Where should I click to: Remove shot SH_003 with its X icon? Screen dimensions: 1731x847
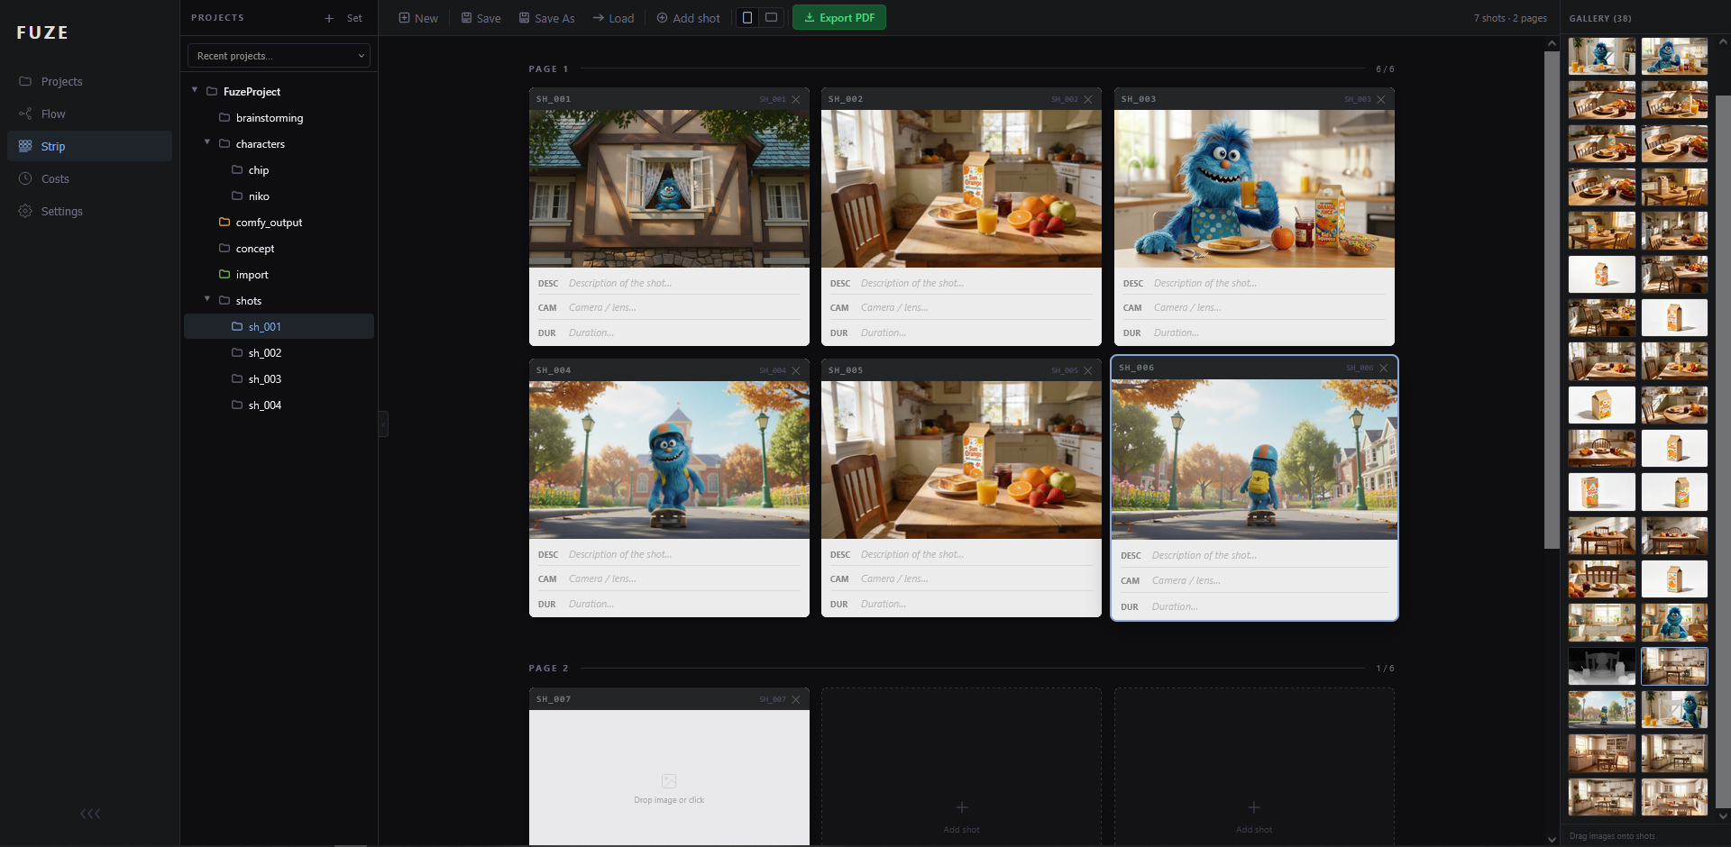[x=1380, y=99]
